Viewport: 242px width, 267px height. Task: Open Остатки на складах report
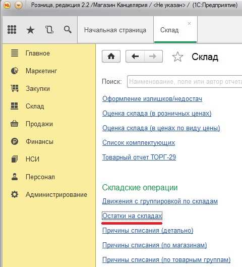click(x=132, y=216)
